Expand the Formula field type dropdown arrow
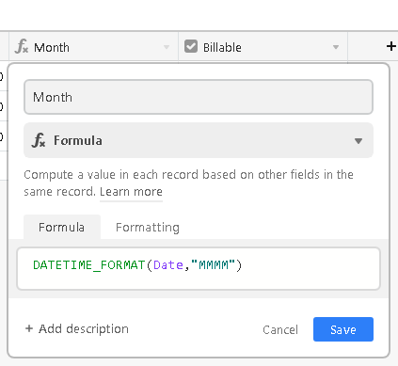398x366 pixels. [358, 141]
